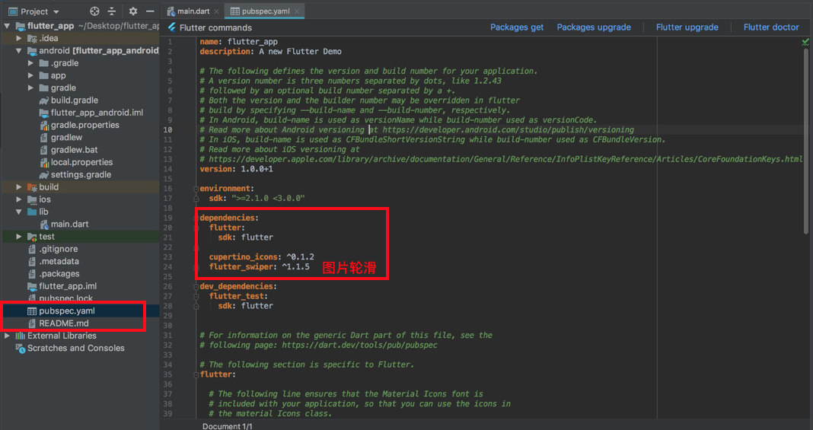Run Flutter upgrade
The image size is (813, 430).
pyautogui.click(x=687, y=27)
